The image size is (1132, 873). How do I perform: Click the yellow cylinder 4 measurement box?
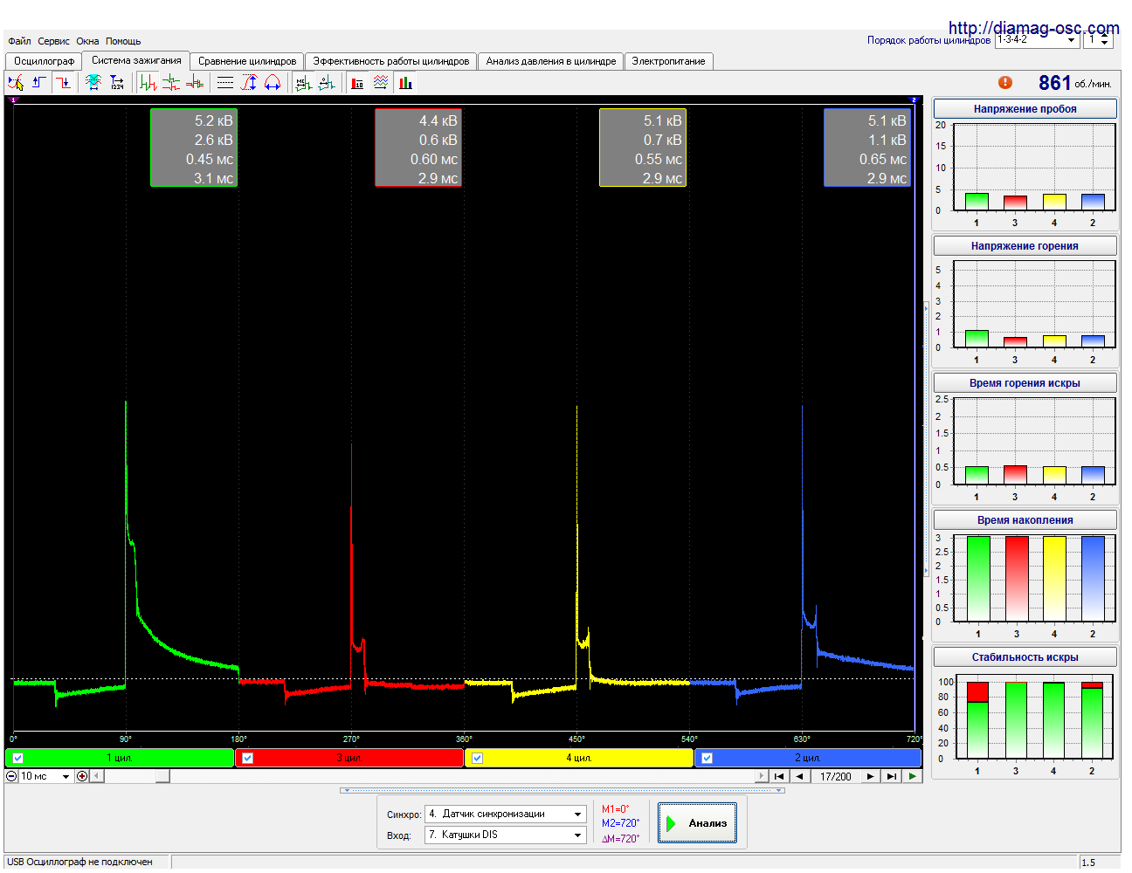pyautogui.click(x=643, y=148)
